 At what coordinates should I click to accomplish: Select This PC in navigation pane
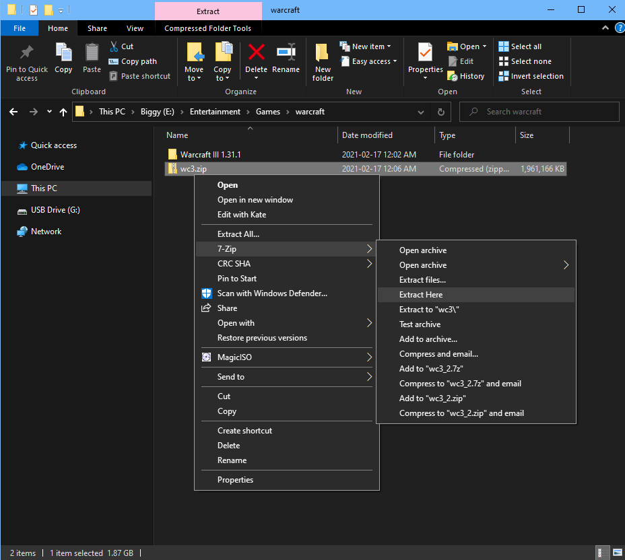[x=77, y=188]
